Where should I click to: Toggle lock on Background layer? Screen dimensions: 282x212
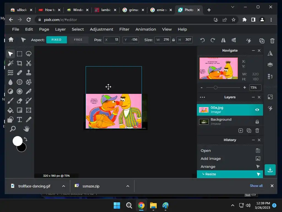tap(257, 122)
